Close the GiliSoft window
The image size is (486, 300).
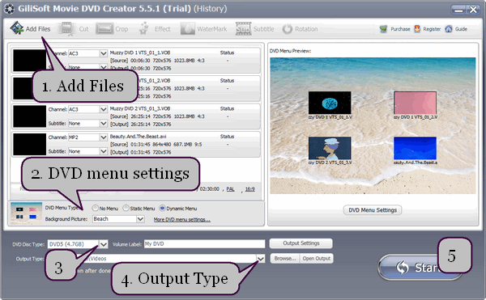[x=473, y=10]
